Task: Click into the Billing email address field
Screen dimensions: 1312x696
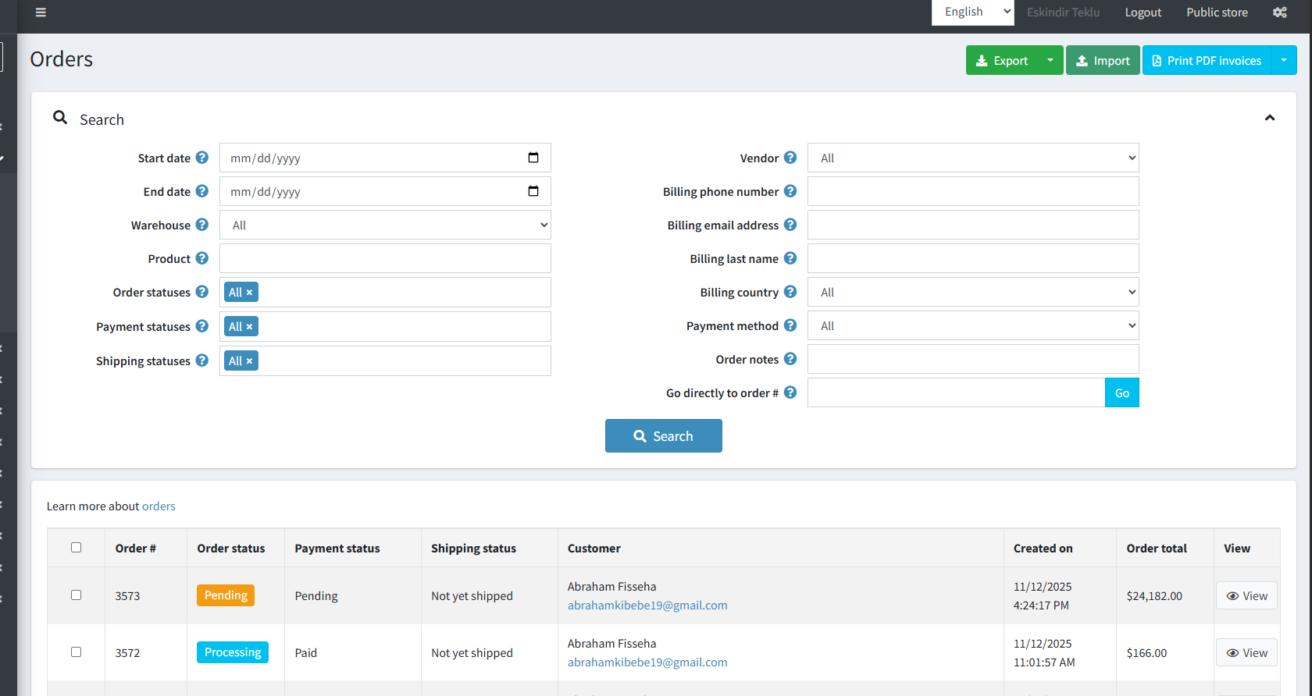Action: coord(972,225)
